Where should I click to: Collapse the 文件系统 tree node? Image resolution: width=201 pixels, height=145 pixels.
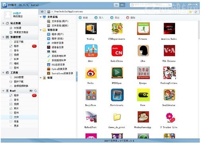pyautogui.click(x=41, y=17)
